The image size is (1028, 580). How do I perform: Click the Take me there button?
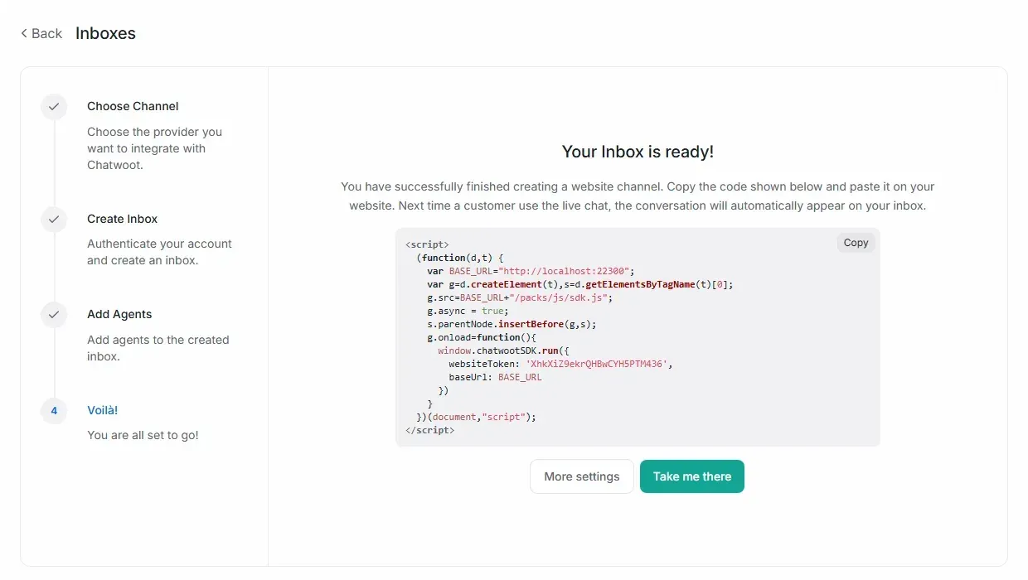[692, 476]
